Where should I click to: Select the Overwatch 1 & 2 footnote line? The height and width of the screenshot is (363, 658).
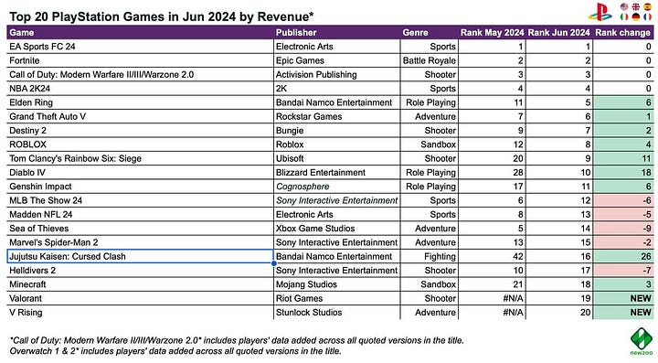175,351
